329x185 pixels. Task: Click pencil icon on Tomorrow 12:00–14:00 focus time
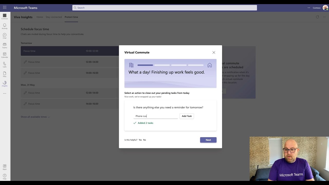click(25, 62)
